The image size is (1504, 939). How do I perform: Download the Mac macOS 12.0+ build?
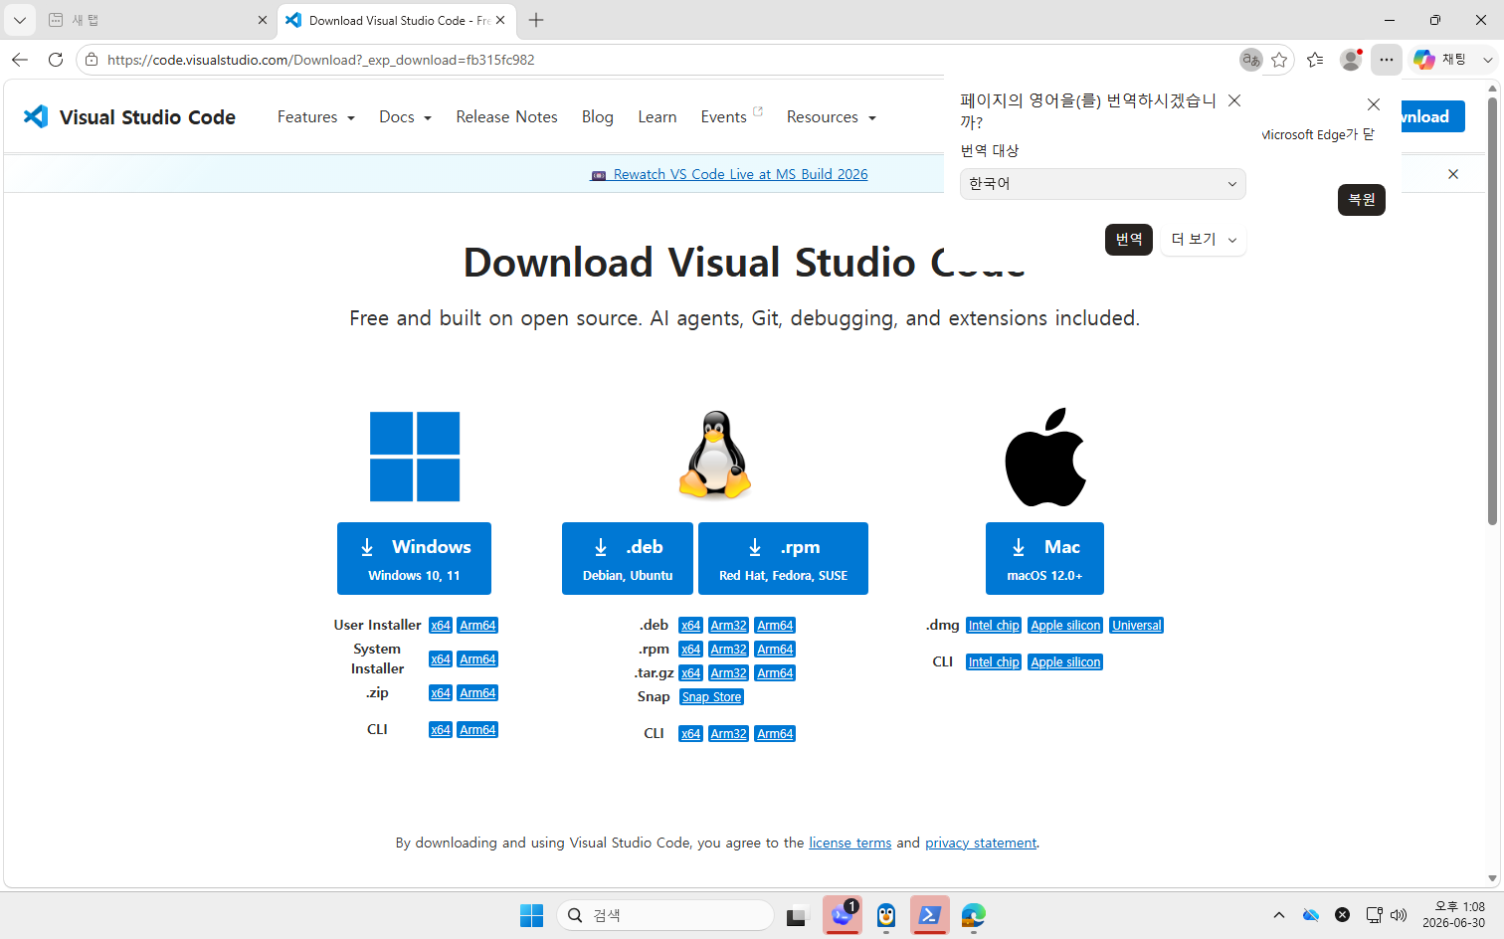(1044, 558)
